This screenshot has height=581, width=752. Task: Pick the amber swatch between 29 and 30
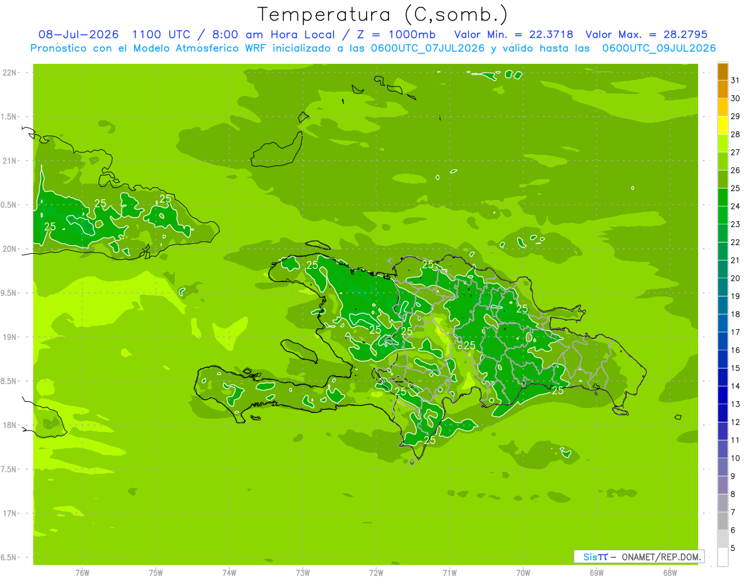tap(723, 107)
